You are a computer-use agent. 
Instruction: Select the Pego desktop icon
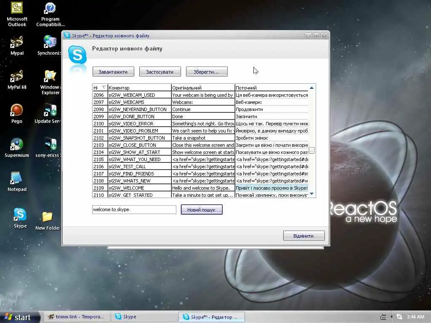(x=17, y=114)
